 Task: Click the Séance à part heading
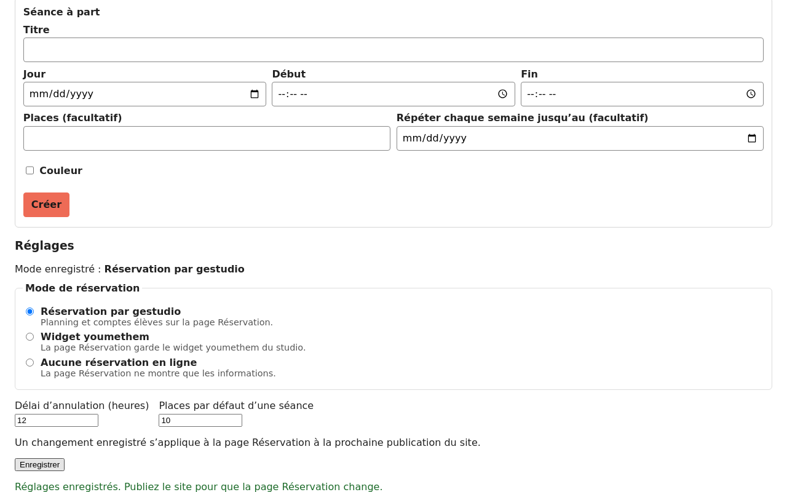[x=61, y=12]
